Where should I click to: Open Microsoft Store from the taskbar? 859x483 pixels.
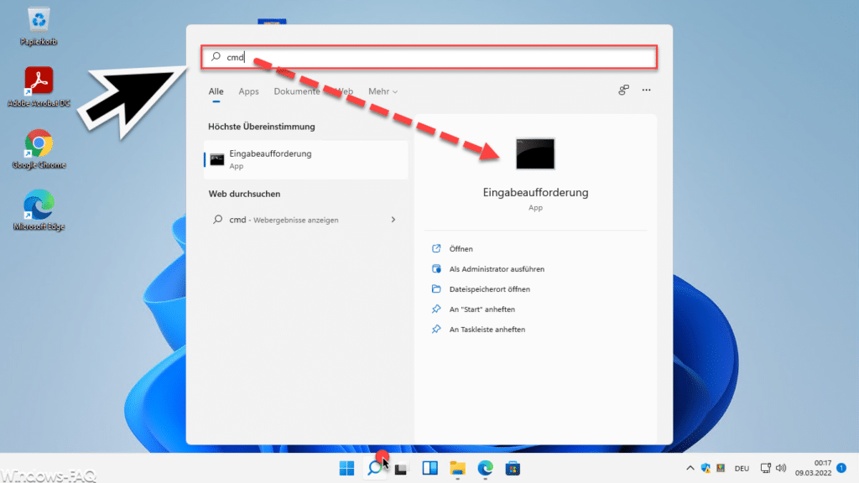(x=513, y=468)
